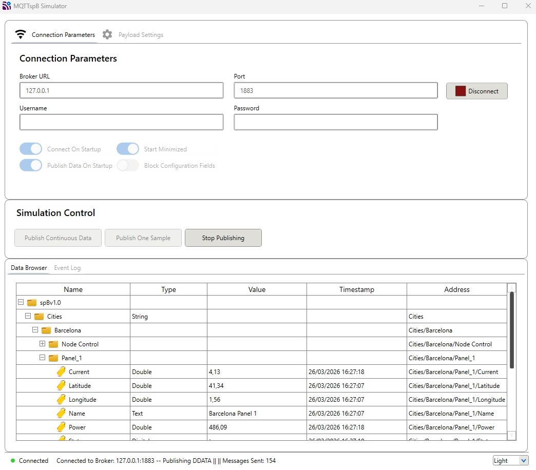
Task: Enable Block Configuration Fields switch
Action: tap(128, 166)
